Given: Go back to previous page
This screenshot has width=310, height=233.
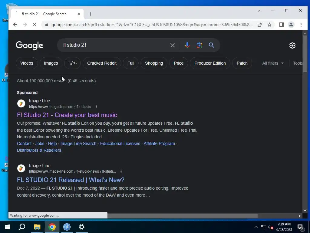Looking at the screenshot, I should 15,25.
